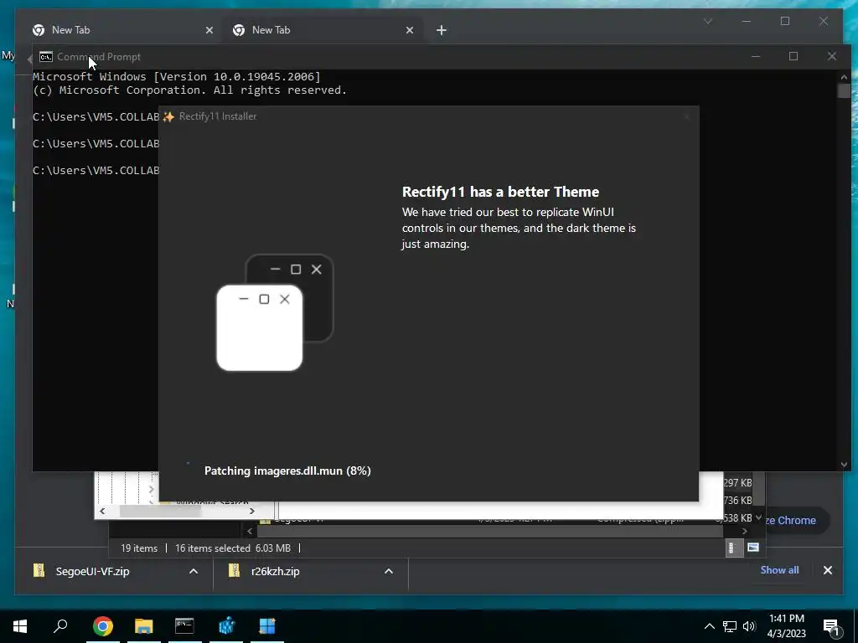Close the Command Prompt window
This screenshot has height=643, width=858.
832,56
